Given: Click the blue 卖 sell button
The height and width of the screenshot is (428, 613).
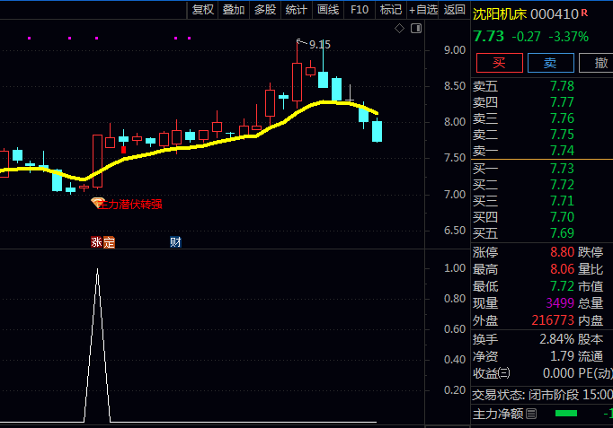Looking at the screenshot, I should click(x=550, y=63).
